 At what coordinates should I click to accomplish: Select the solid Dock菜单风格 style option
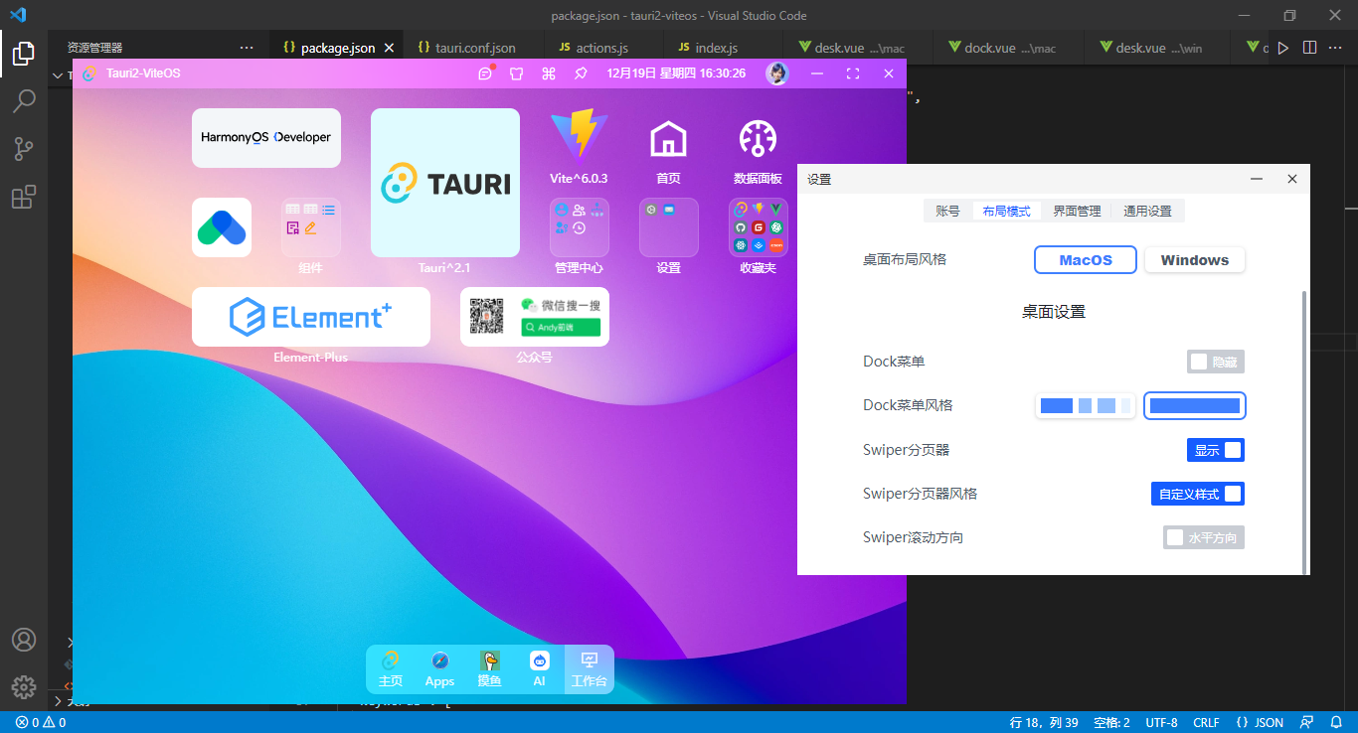coord(1195,405)
